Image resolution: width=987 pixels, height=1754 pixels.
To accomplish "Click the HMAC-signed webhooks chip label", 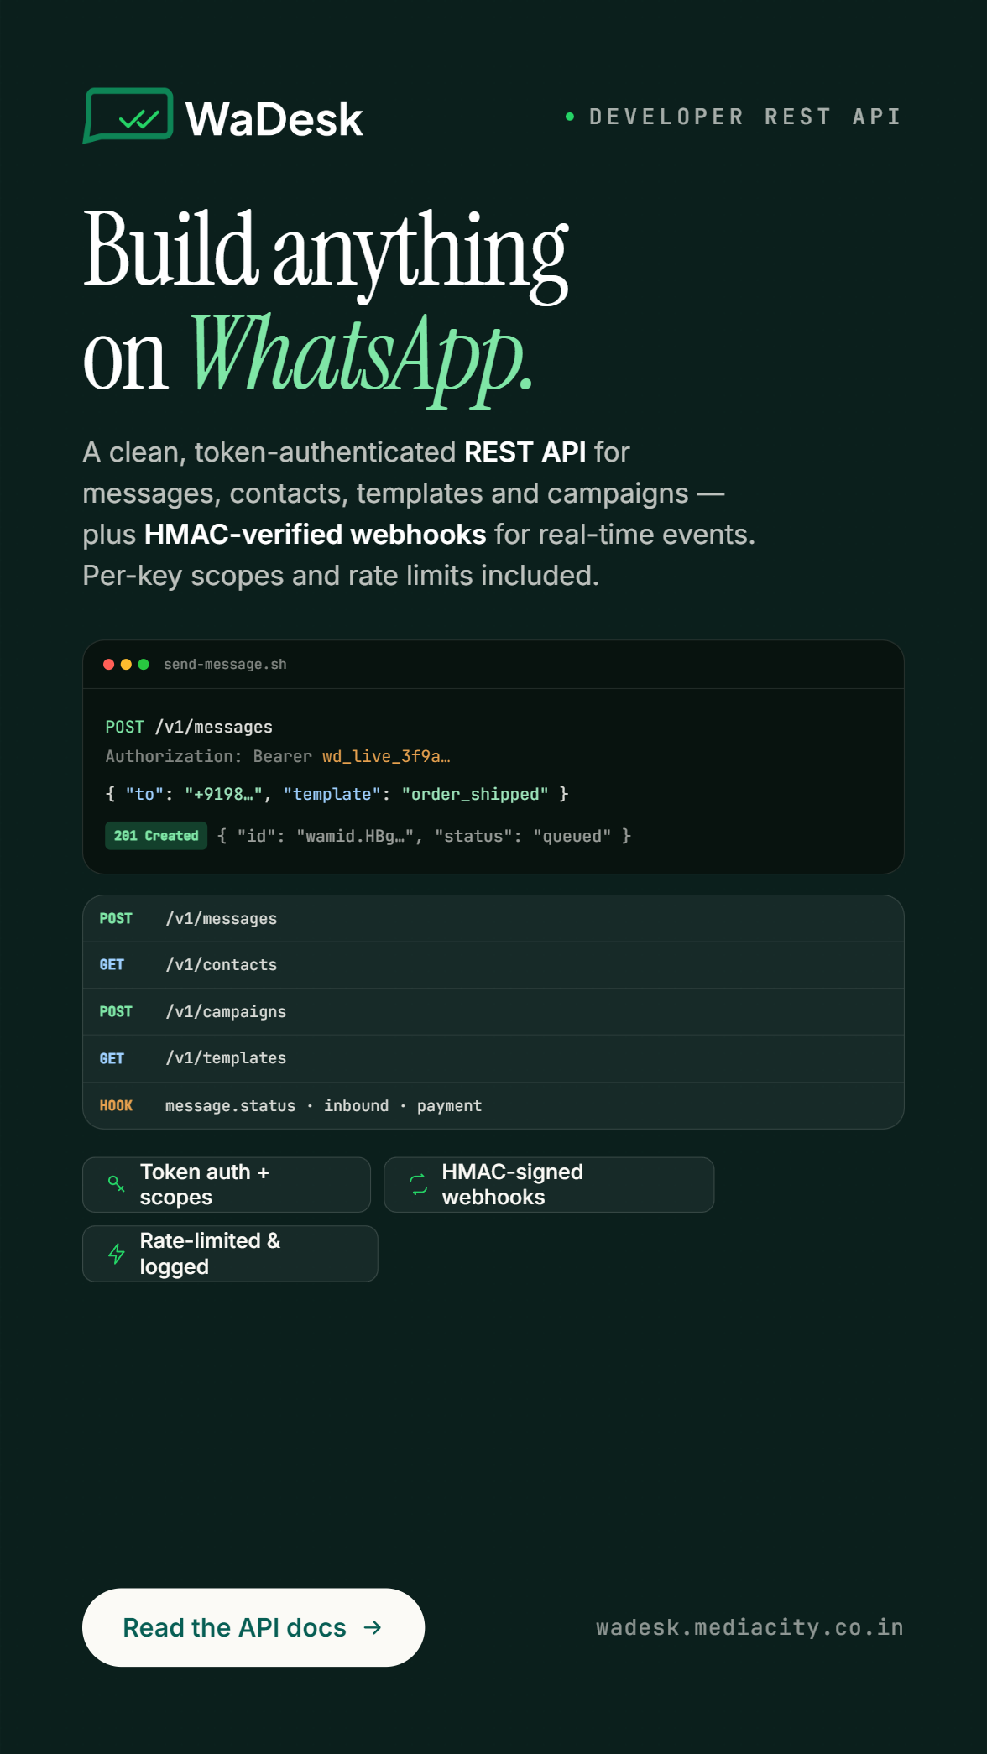I will pos(512,1184).
